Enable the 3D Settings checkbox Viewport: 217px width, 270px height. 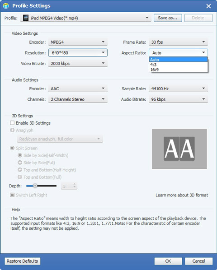tap(12, 123)
